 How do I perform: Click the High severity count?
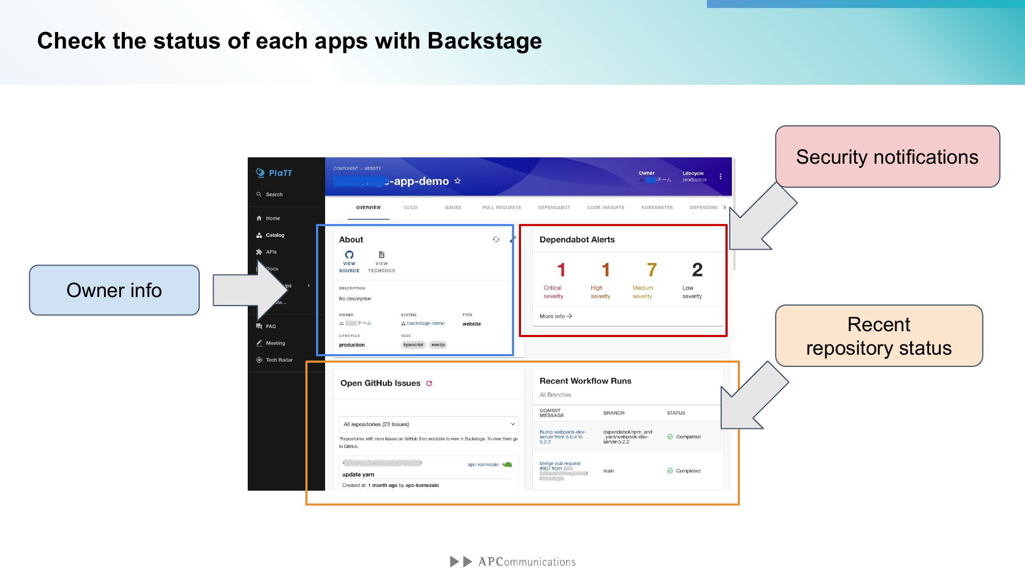click(605, 270)
